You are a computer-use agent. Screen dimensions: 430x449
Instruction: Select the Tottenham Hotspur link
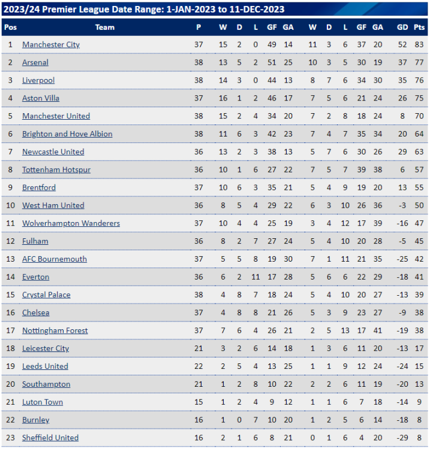pyautogui.click(x=56, y=170)
